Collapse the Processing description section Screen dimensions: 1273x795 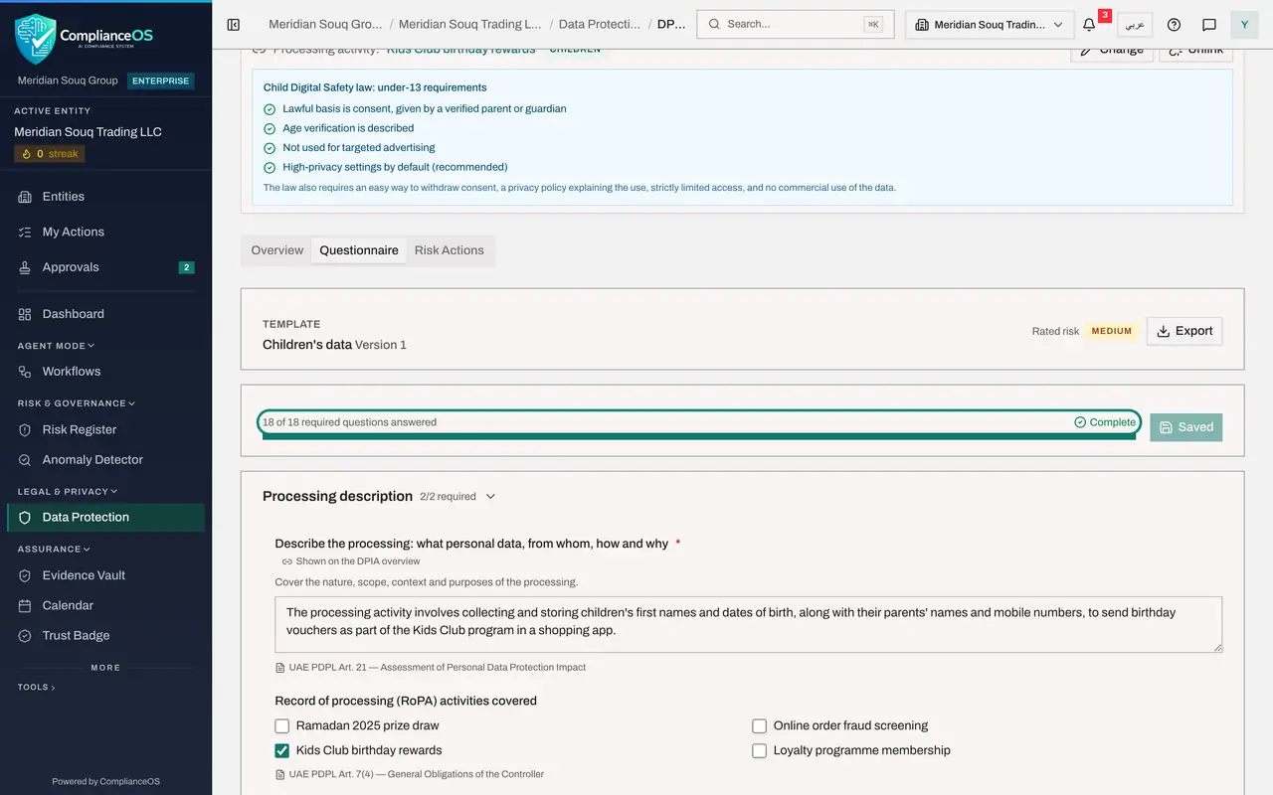[x=490, y=497]
